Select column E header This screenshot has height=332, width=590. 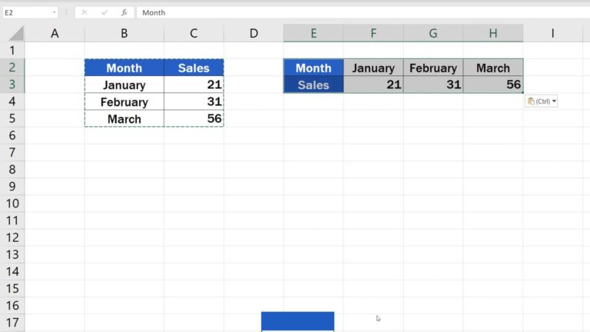pos(313,33)
